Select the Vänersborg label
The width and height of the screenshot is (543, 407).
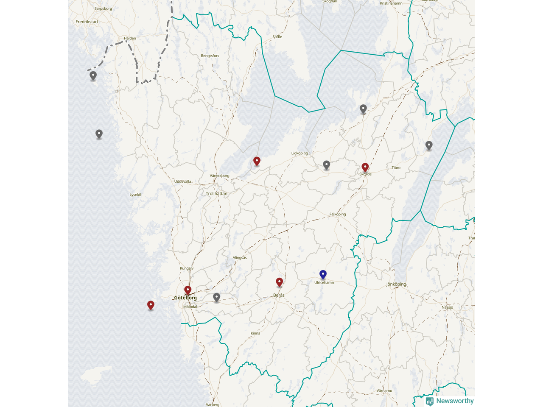point(219,176)
